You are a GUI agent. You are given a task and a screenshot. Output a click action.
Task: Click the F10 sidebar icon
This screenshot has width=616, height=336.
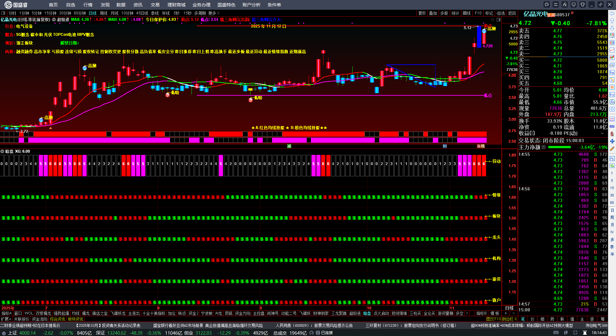click(612, 73)
